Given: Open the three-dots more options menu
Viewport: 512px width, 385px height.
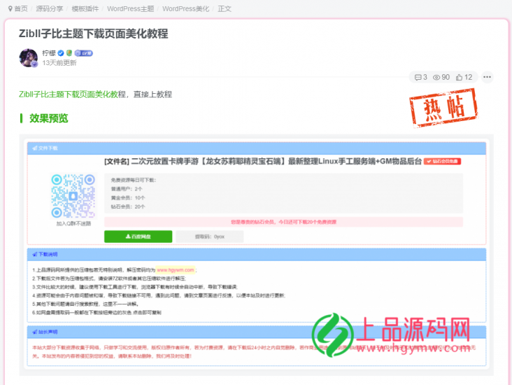Looking at the screenshot, I should click(488, 77).
